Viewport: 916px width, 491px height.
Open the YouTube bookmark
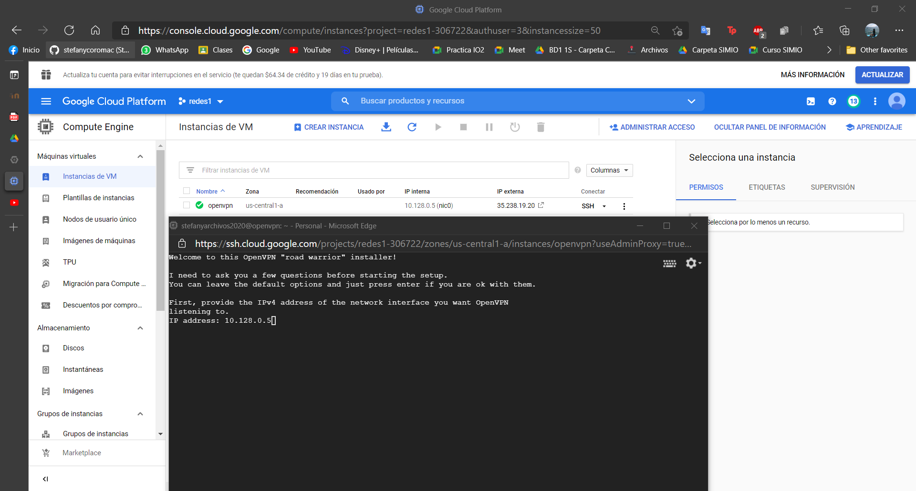coord(311,50)
